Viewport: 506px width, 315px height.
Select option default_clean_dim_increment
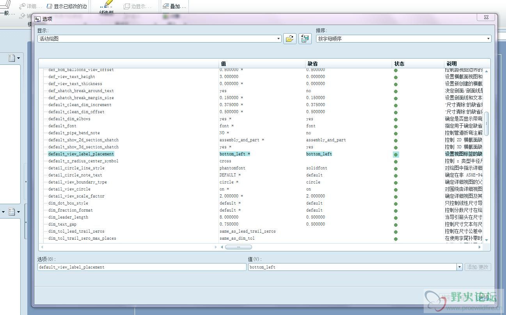tap(80, 105)
